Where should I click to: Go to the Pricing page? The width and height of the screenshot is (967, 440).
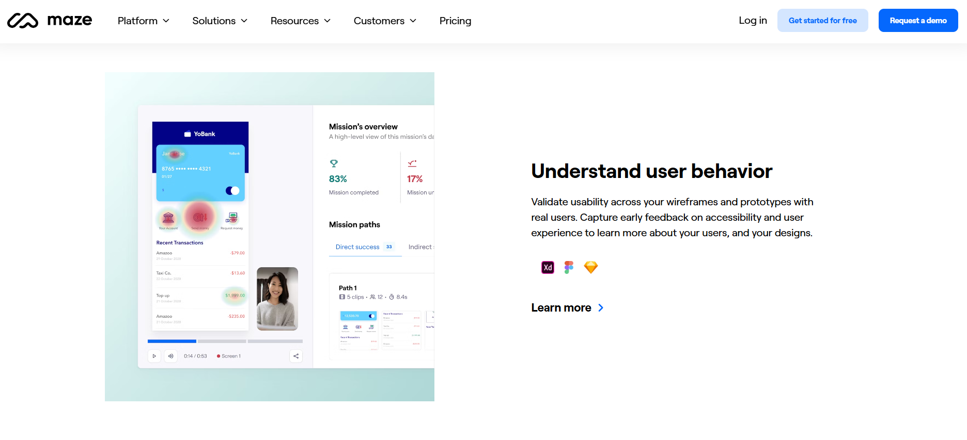click(455, 21)
